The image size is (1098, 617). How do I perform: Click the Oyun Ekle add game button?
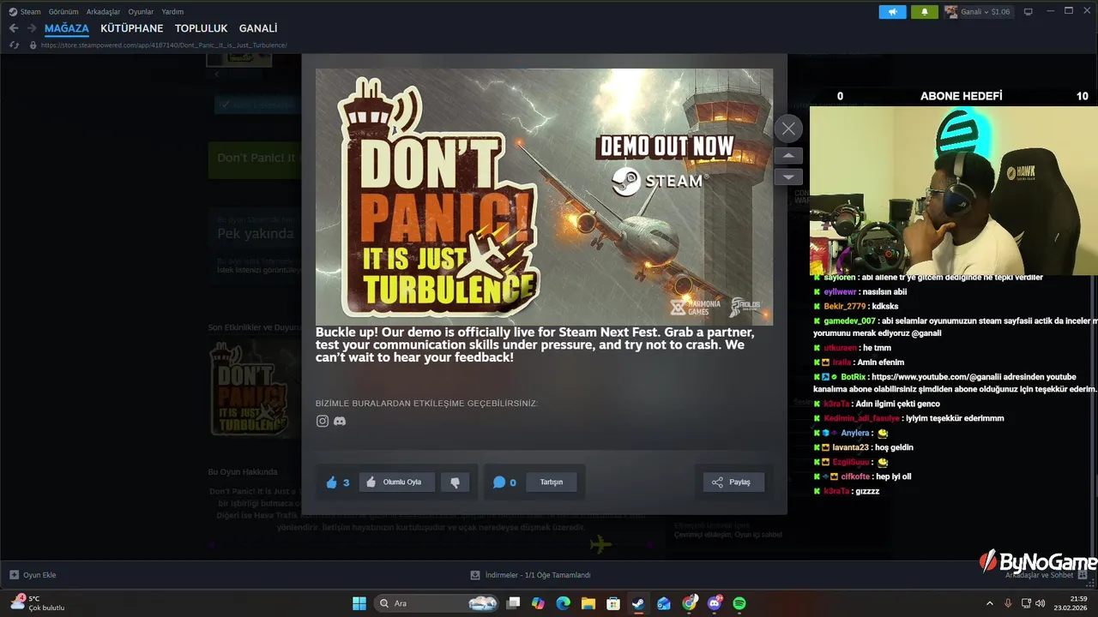click(33, 575)
